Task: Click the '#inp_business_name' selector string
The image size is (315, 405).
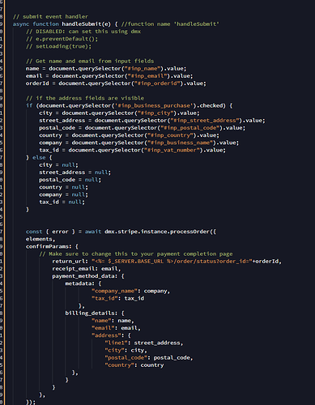Action: (180, 143)
